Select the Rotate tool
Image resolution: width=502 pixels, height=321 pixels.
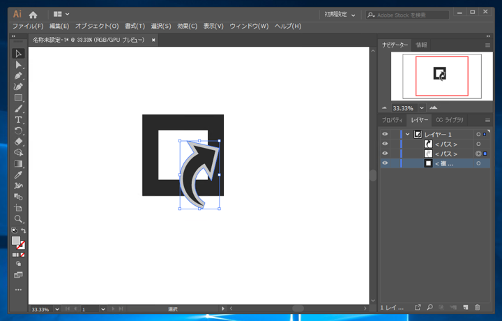click(x=18, y=130)
